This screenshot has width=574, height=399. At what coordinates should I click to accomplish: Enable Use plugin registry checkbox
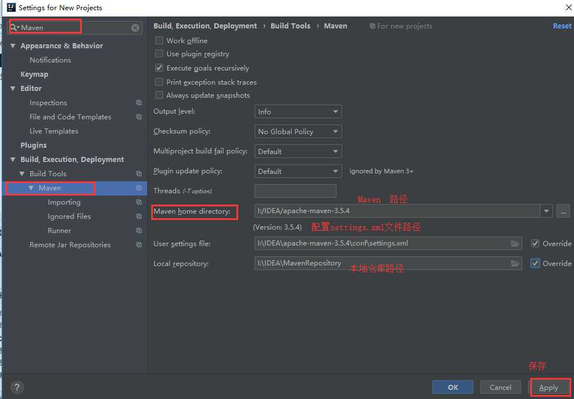click(159, 54)
